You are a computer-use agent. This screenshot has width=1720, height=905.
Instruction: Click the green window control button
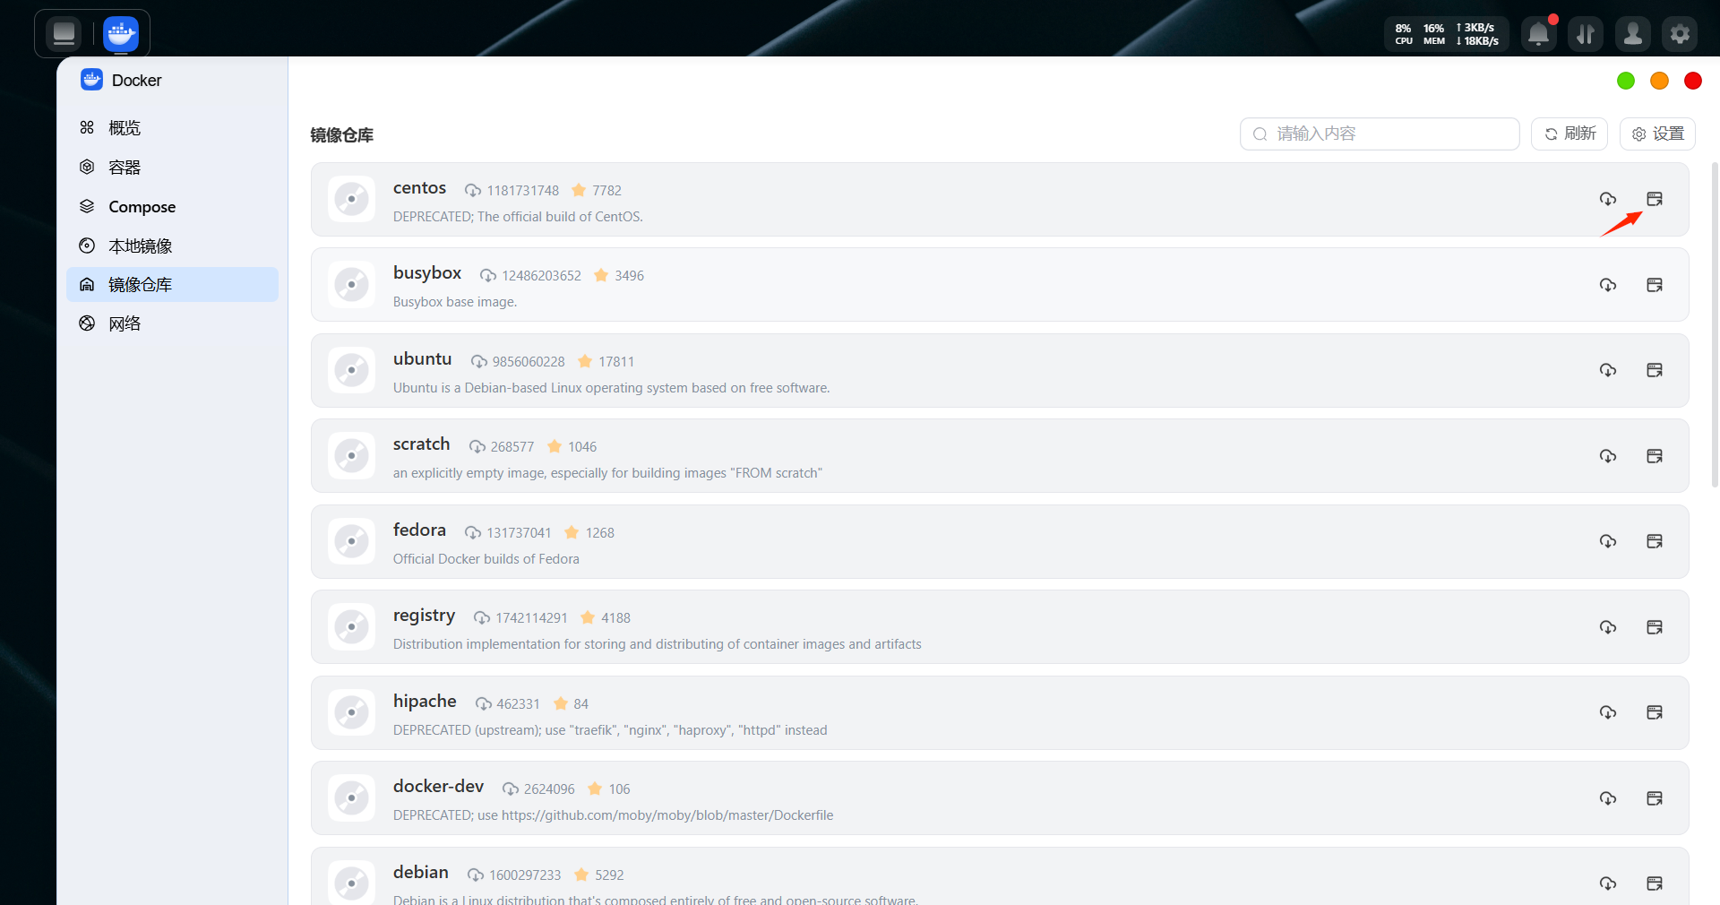[x=1626, y=81]
